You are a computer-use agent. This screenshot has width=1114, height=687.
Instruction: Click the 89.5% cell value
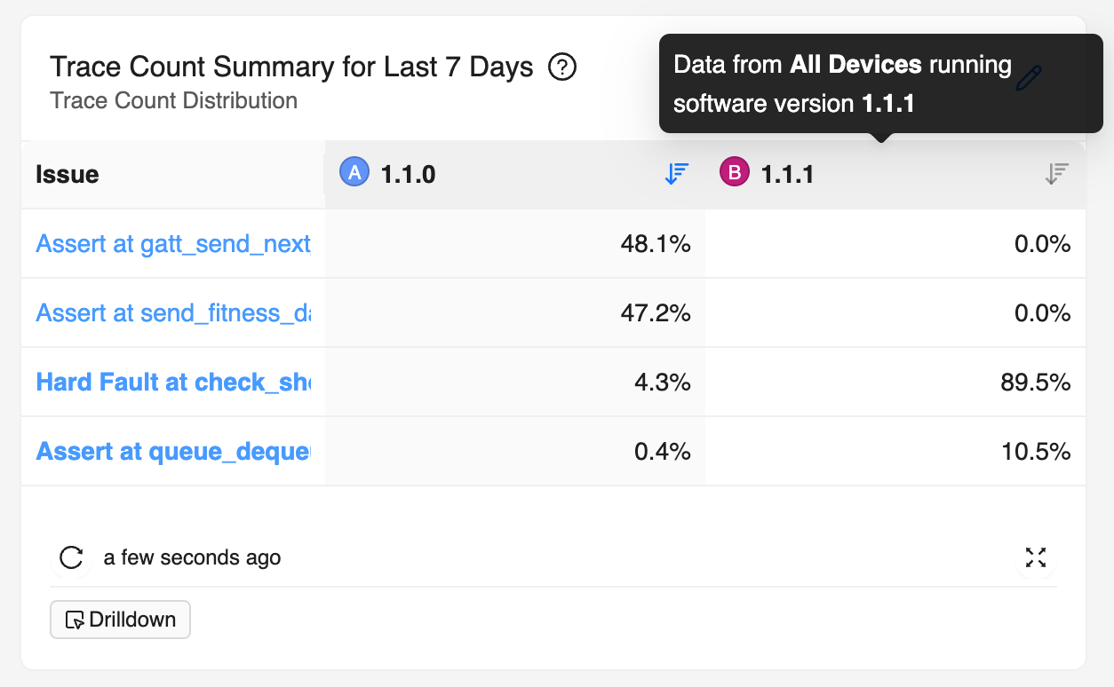point(1035,383)
